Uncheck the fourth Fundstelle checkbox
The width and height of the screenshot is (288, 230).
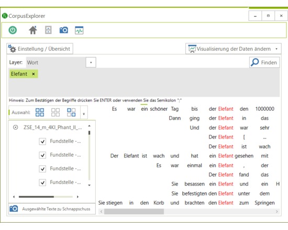pos(42,182)
